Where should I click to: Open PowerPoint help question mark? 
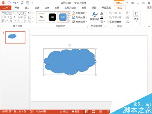127,3
